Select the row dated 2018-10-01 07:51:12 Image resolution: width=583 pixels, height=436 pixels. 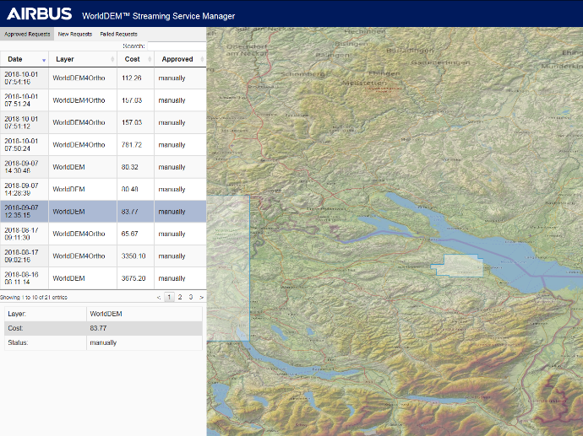tap(103, 122)
